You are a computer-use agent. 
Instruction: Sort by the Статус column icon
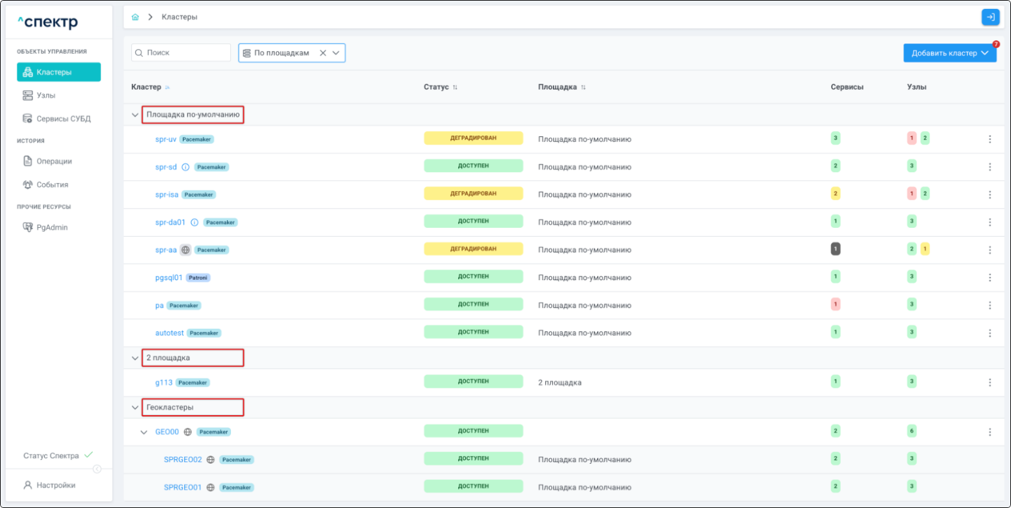(x=455, y=87)
